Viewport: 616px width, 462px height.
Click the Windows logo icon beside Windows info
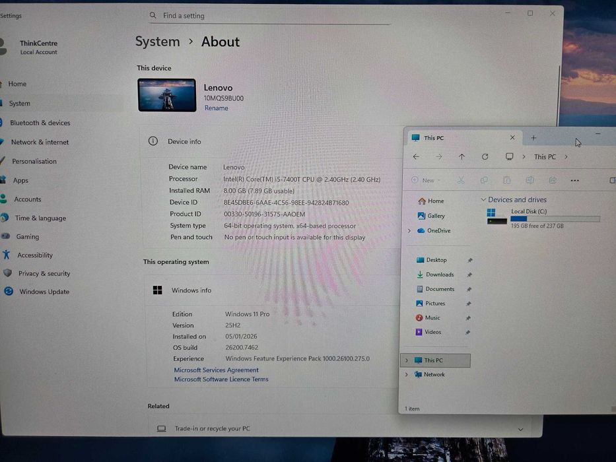pyautogui.click(x=158, y=290)
